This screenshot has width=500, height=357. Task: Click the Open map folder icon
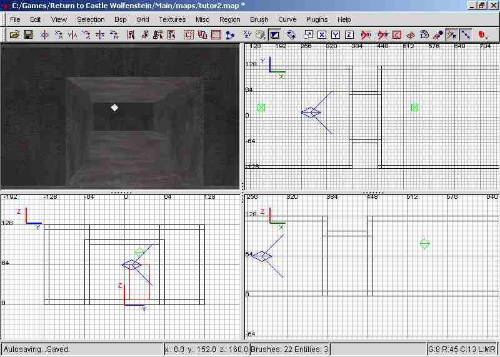coord(14,34)
